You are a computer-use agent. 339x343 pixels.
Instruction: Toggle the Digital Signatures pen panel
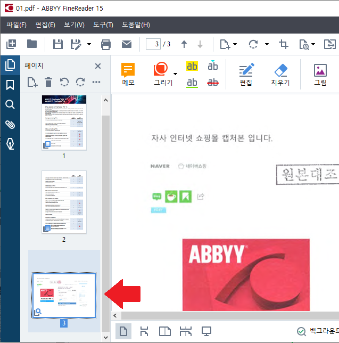10,144
